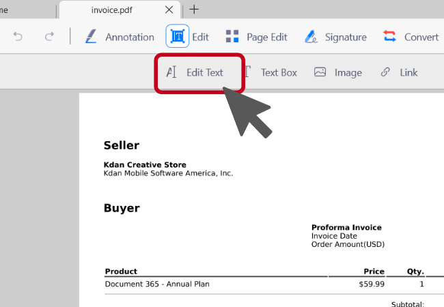Select Document 365 - Annual Plan row text

pyautogui.click(x=157, y=284)
